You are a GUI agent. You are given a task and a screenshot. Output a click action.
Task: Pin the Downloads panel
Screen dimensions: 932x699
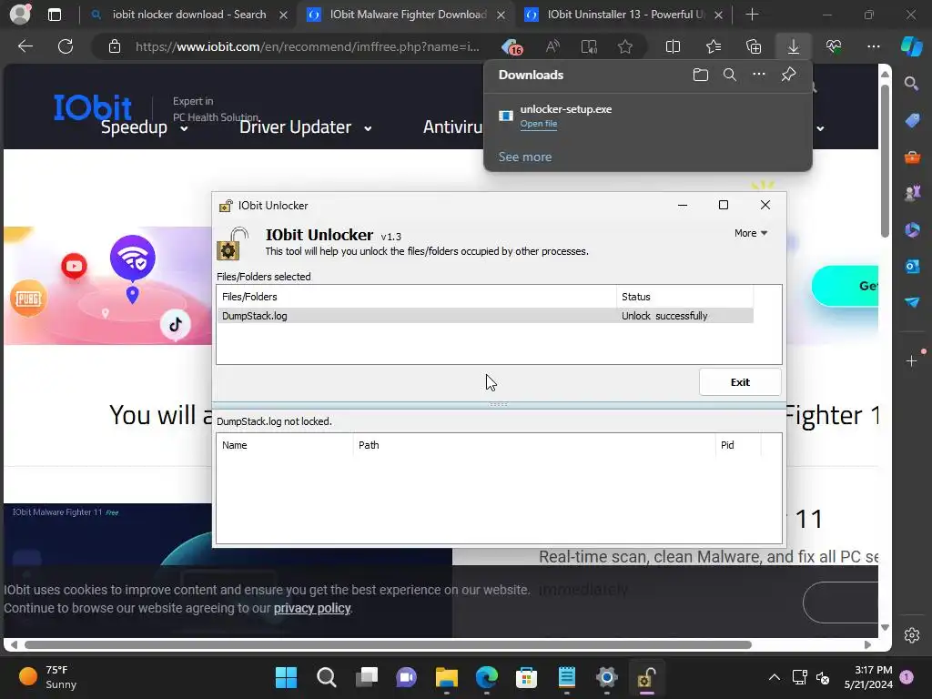pos(788,75)
